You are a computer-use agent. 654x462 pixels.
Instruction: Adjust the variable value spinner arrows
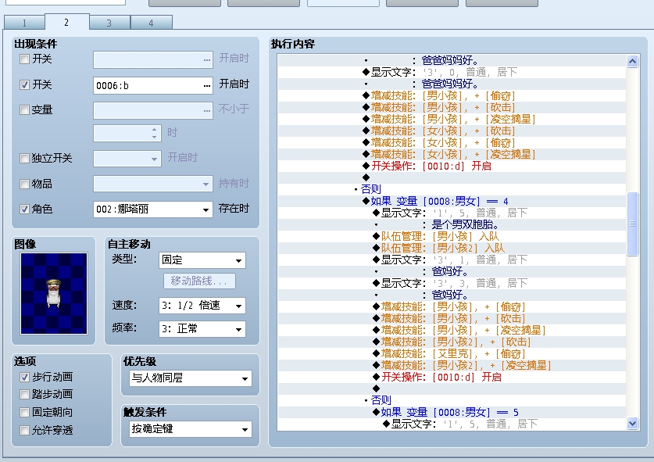click(155, 134)
